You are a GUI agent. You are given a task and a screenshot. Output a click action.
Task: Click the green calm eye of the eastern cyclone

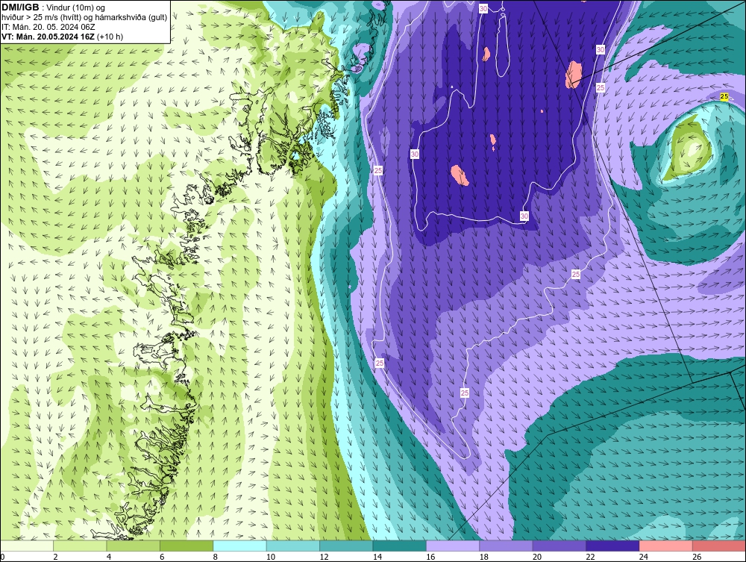click(689, 148)
